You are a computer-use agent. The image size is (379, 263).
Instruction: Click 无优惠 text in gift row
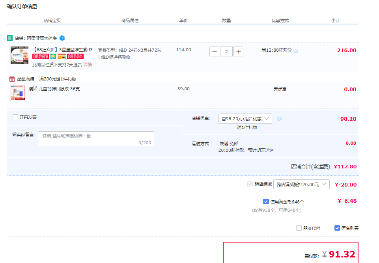(x=280, y=89)
